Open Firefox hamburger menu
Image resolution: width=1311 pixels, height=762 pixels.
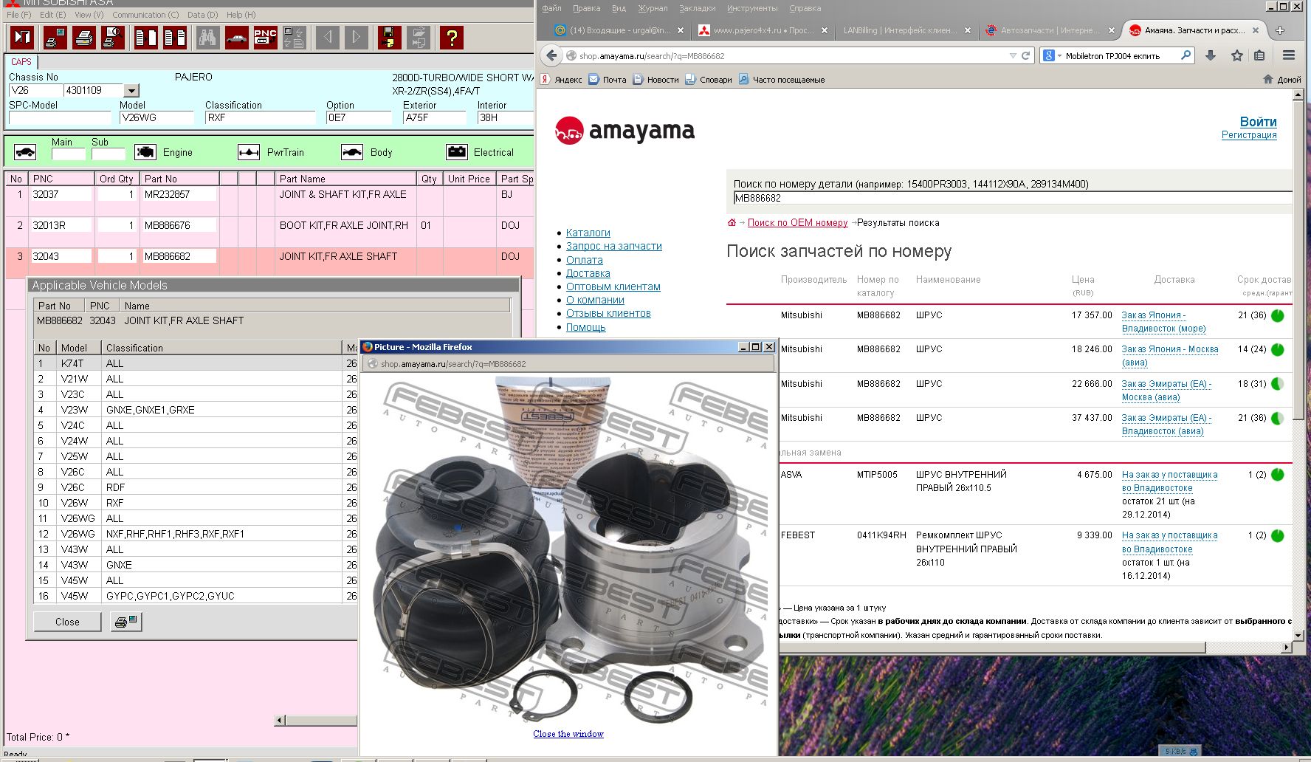pos(1288,55)
